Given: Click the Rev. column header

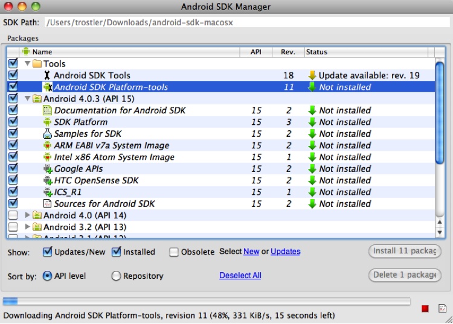Looking at the screenshot, I should coord(288,52).
